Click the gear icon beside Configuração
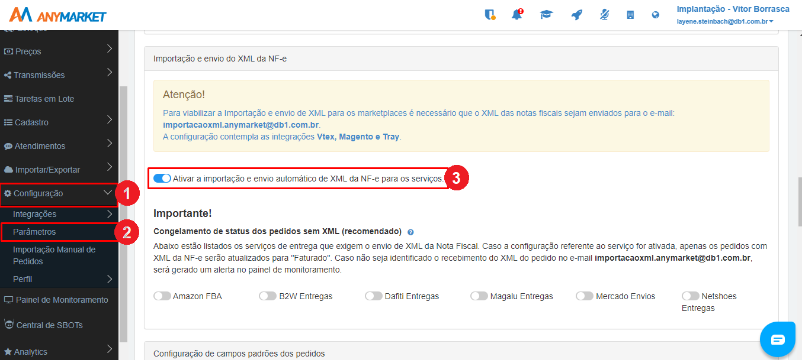 [8, 193]
